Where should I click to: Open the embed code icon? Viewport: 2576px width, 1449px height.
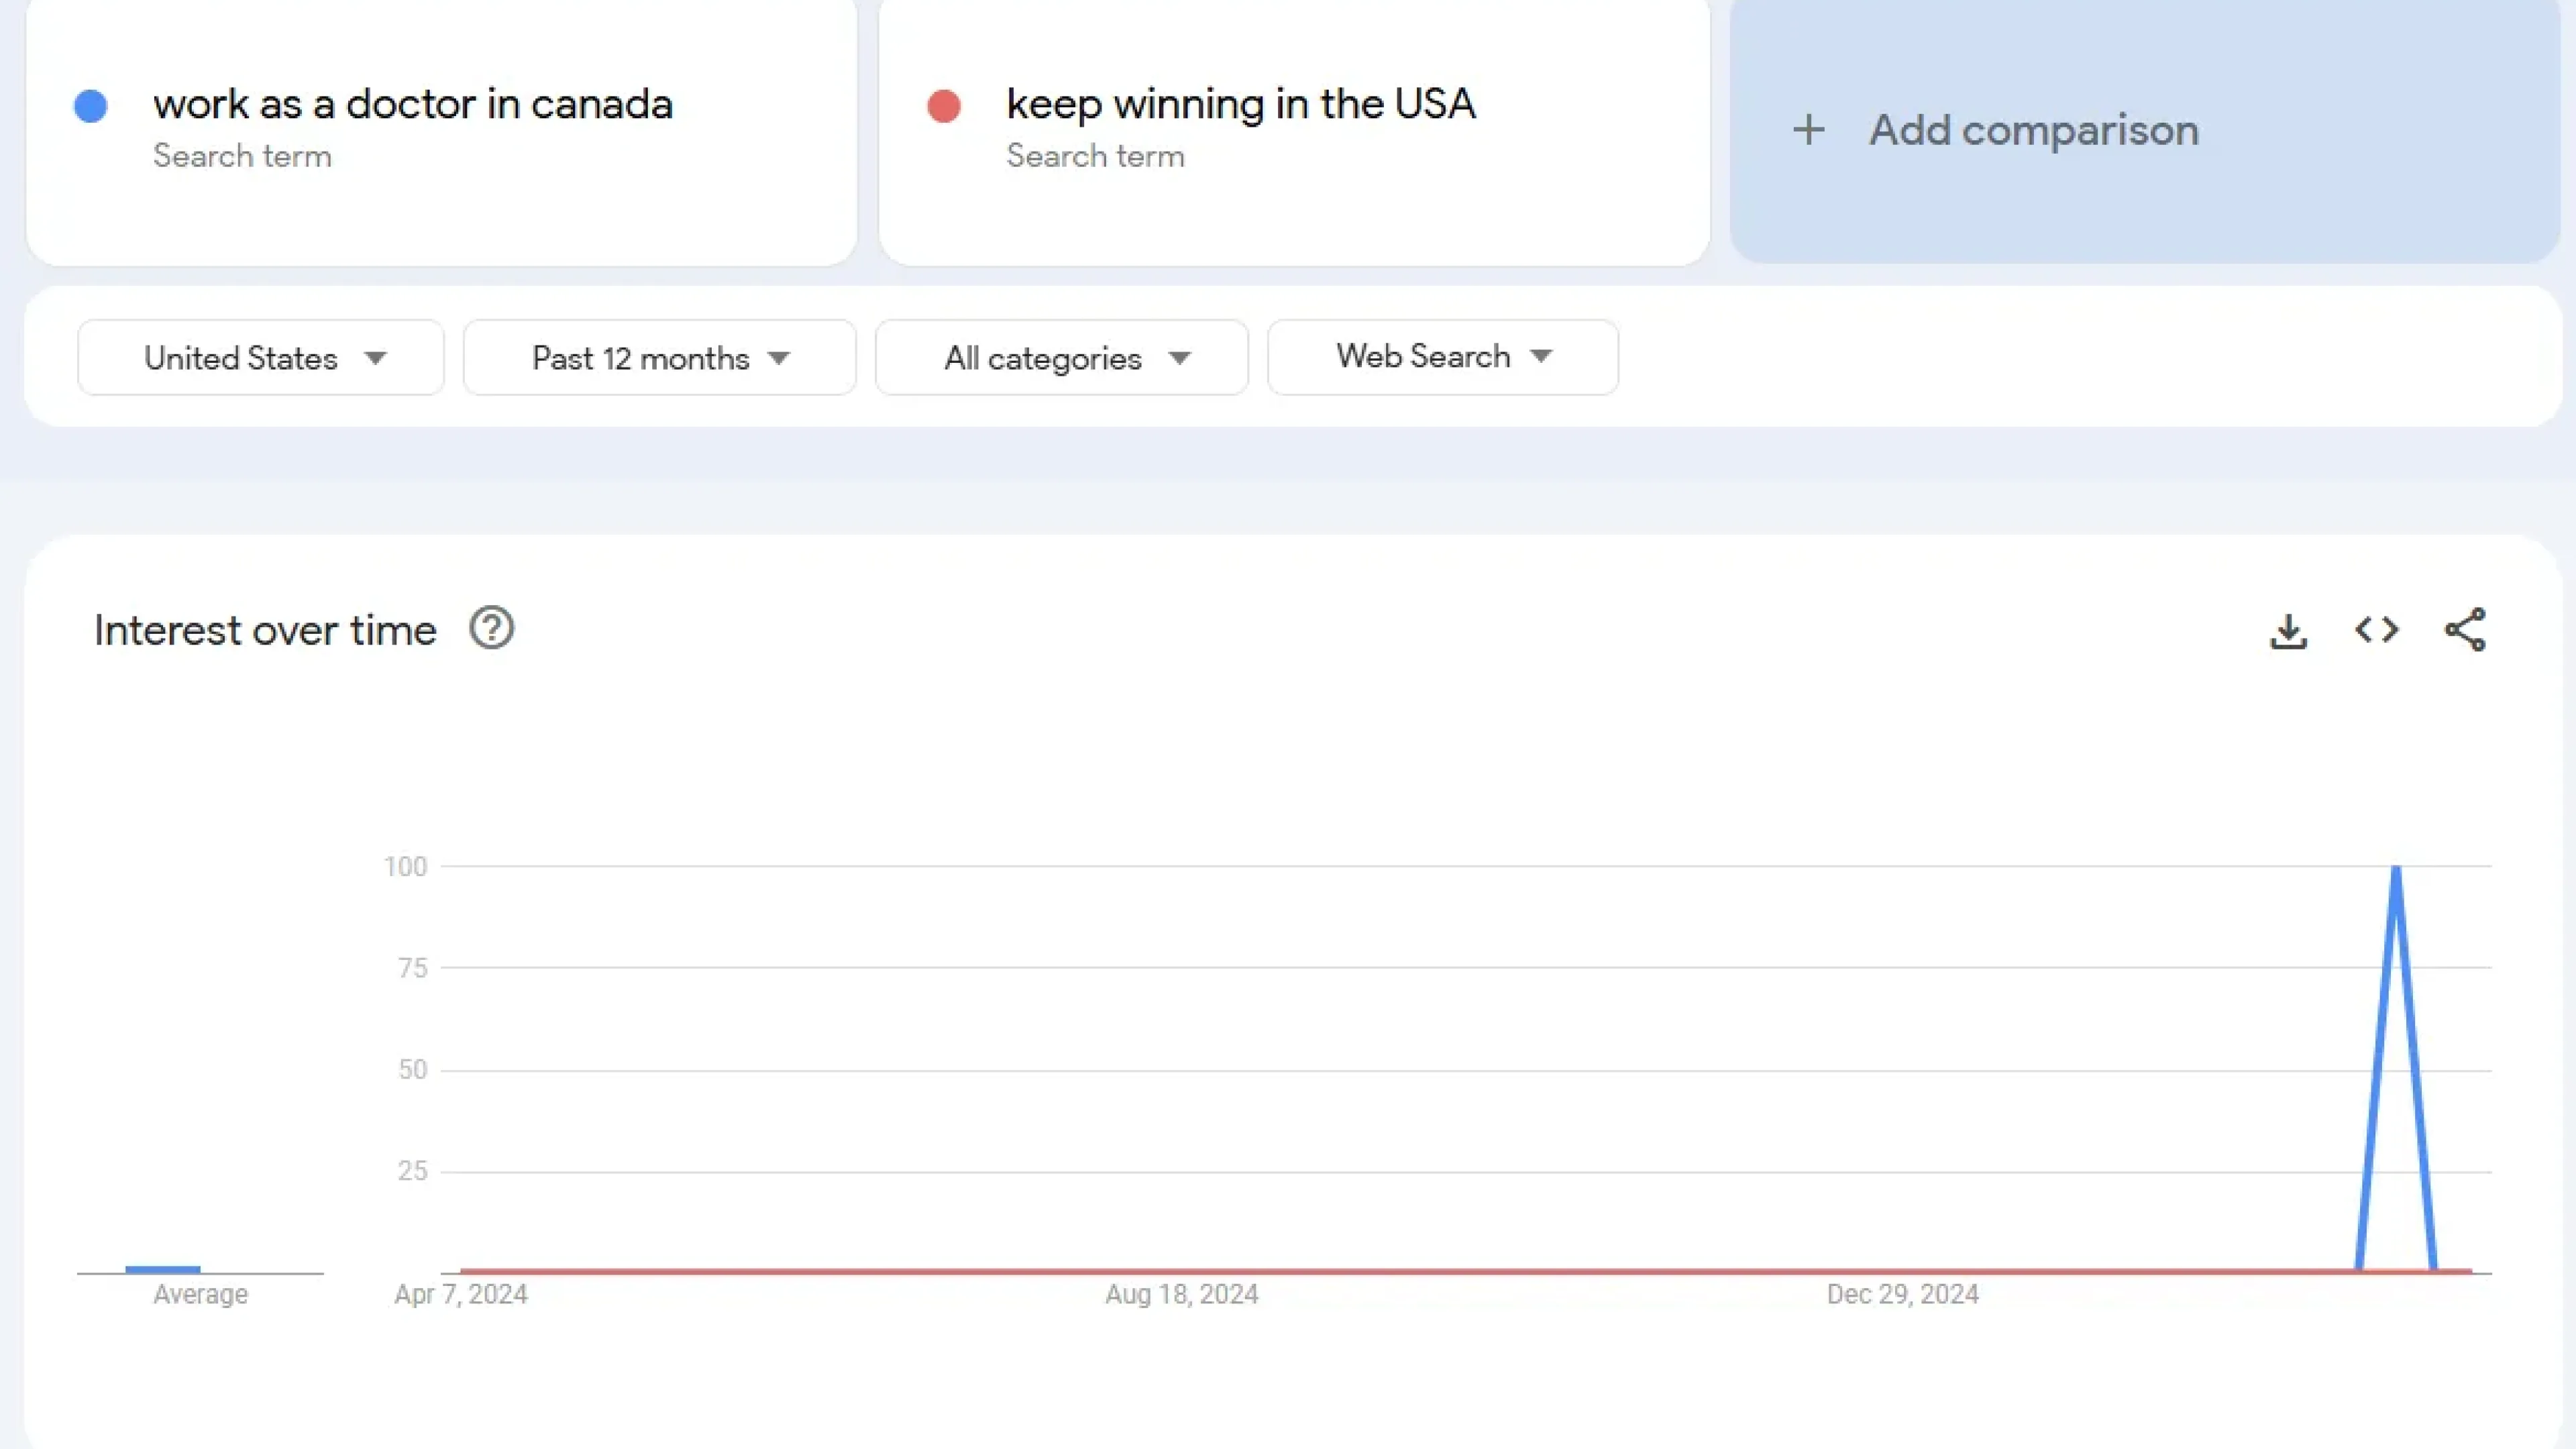pyautogui.click(x=2376, y=630)
